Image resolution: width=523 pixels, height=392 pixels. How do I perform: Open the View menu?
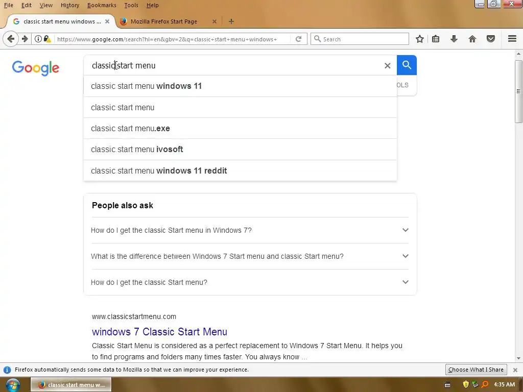point(46,5)
